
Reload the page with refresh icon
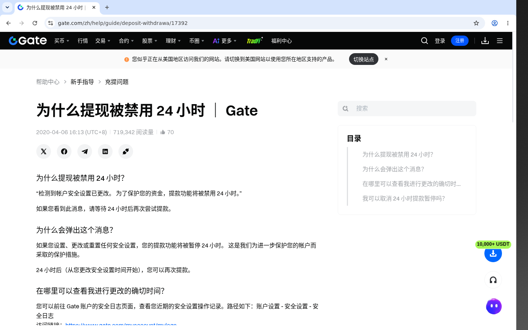35,23
